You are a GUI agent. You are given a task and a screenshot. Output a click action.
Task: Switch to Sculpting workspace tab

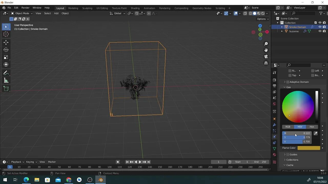(87, 8)
